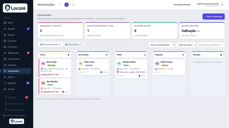Open the De onde mais vêm card
Screen dimensions: 229x128
click(202, 31)
